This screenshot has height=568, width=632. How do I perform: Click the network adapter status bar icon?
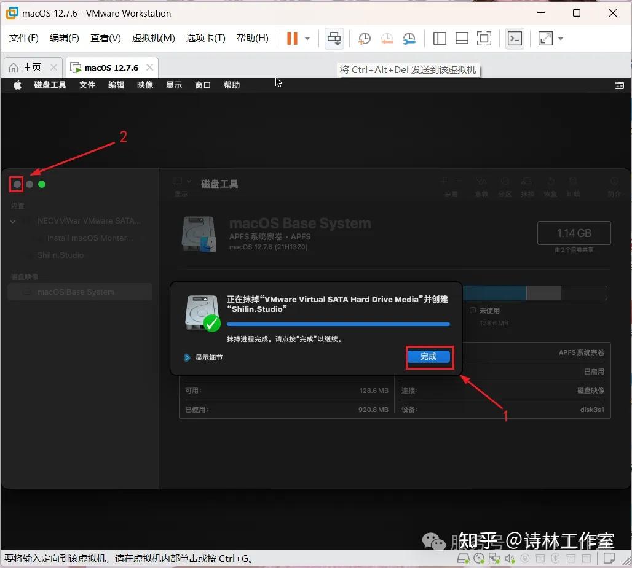494,559
